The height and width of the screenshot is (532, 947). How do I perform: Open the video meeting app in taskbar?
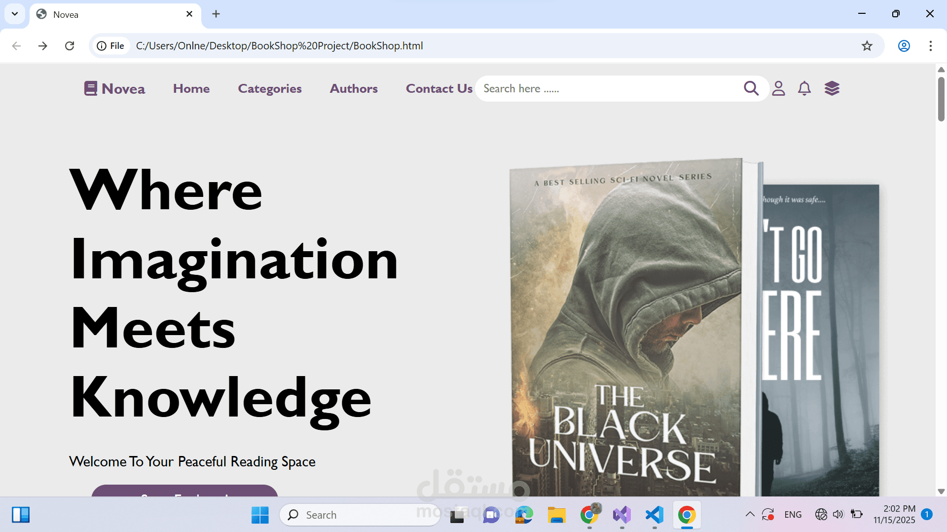pyautogui.click(x=491, y=515)
